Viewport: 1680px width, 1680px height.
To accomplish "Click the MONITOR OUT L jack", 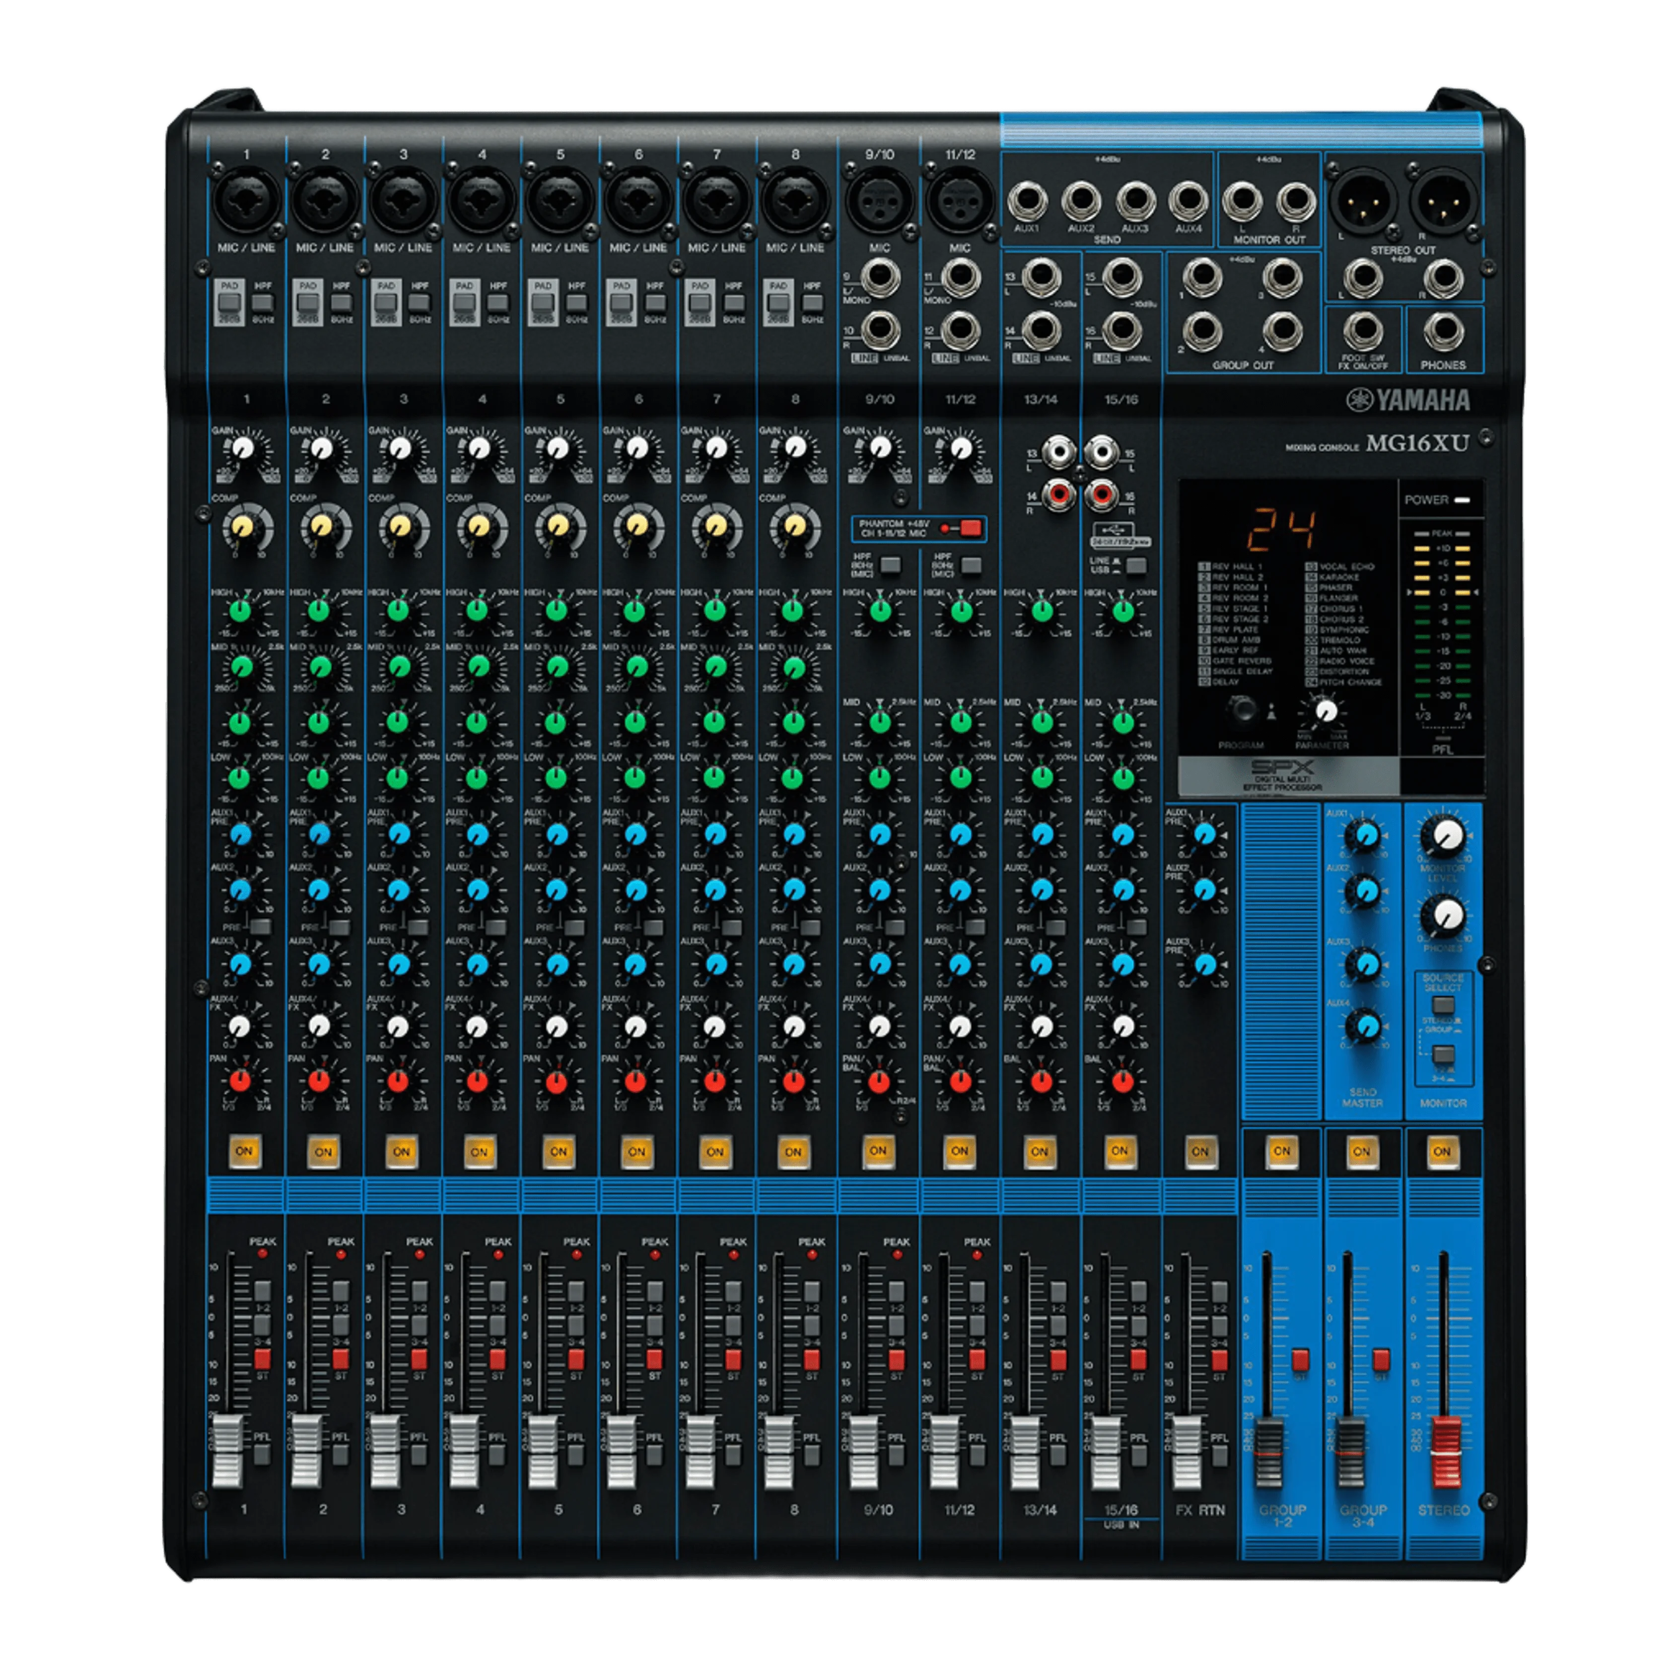I will [1243, 201].
